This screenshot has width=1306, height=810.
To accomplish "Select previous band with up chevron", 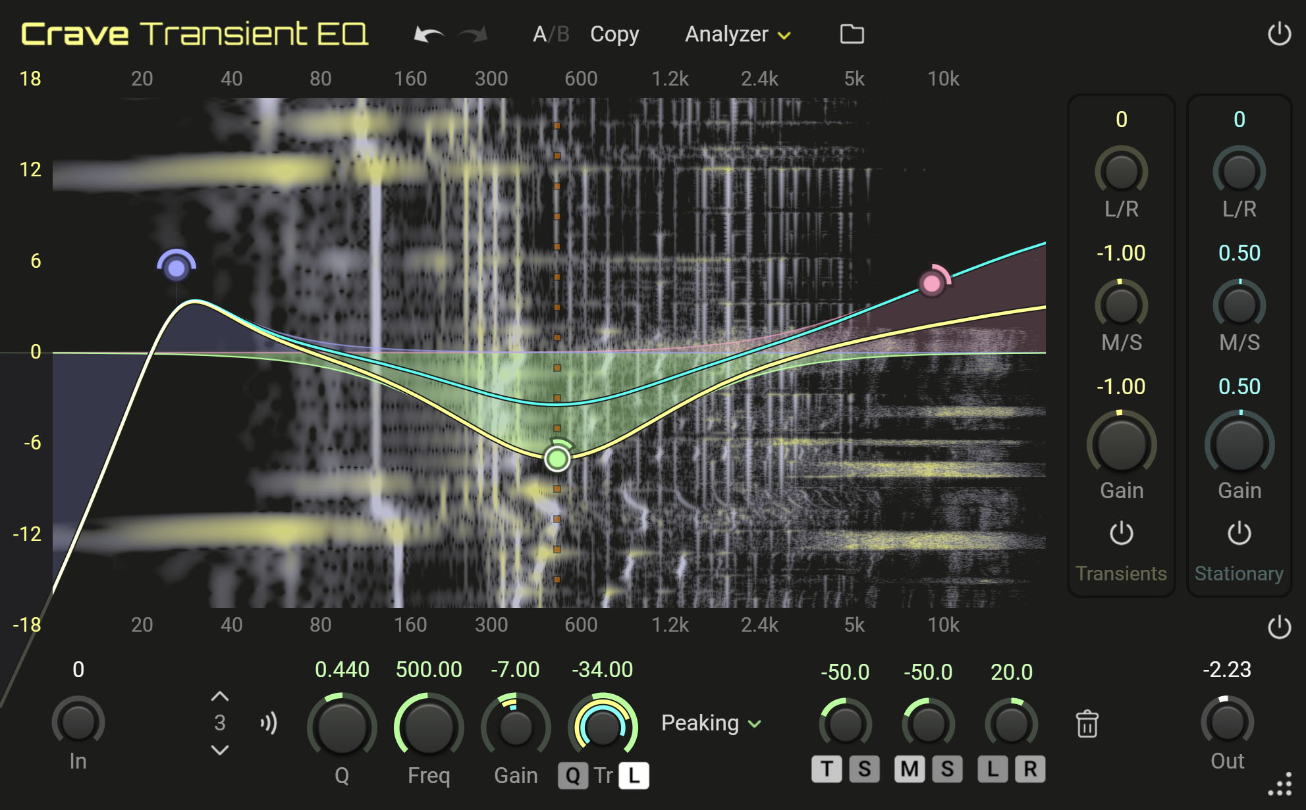I will 220,696.
